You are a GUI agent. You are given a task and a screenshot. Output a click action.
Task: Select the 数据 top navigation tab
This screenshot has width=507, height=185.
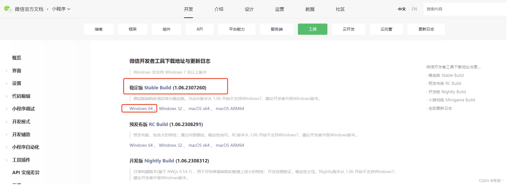tap(310, 9)
